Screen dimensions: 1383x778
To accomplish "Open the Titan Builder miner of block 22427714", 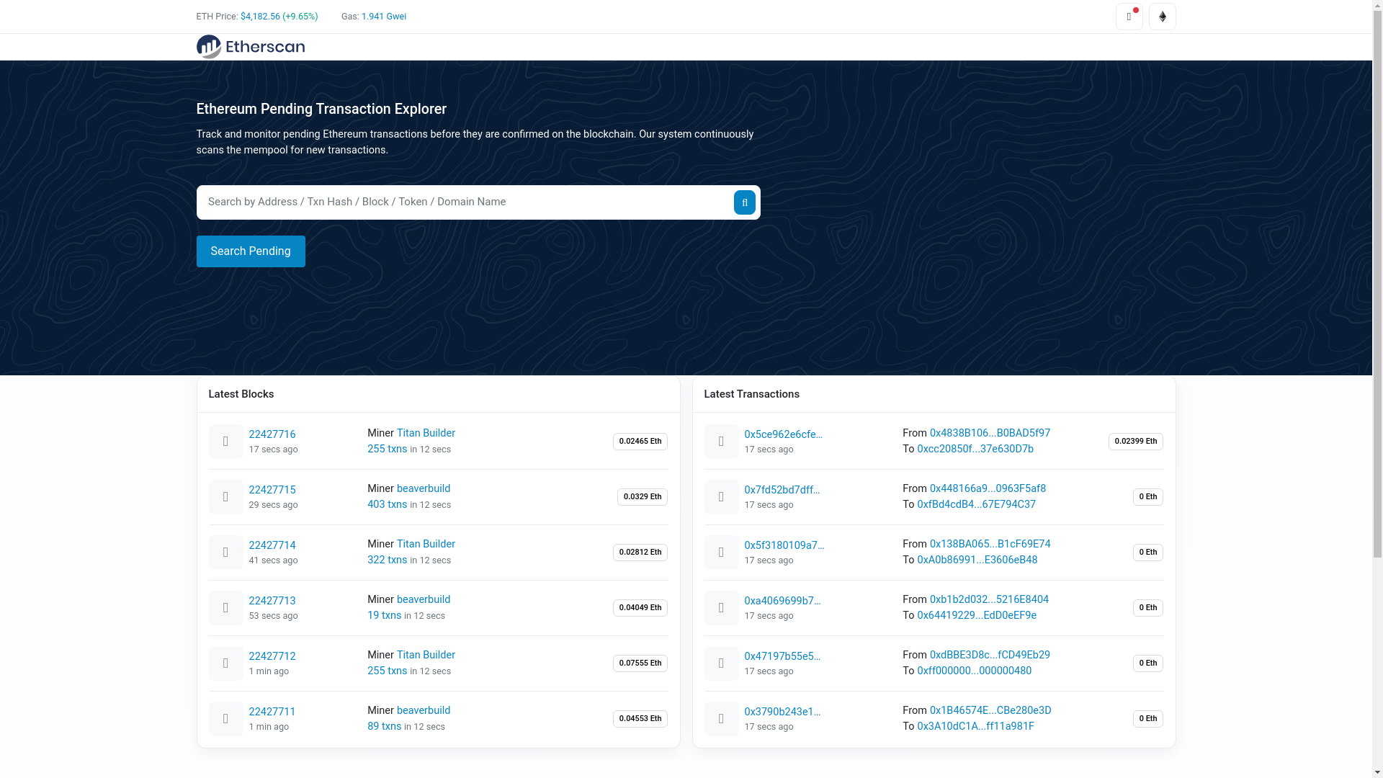I will (x=425, y=544).
